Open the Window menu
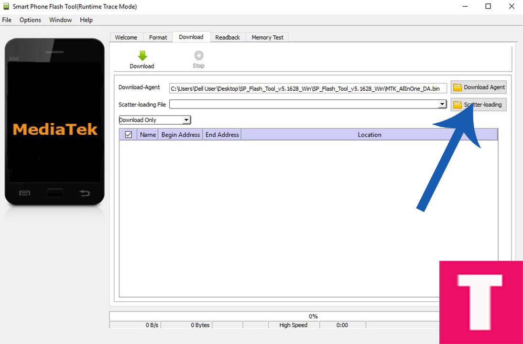The height and width of the screenshot is (344, 523). point(60,20)
